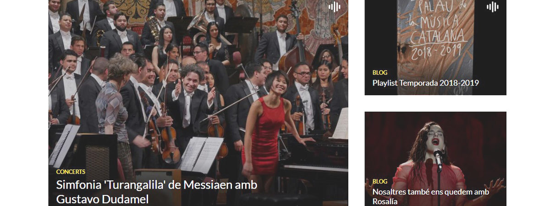Click the BLOG tag above Playlist Temporada

pos(380,72)
